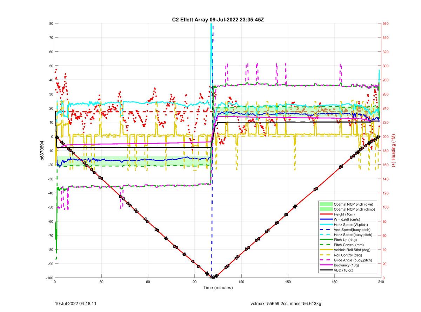Image resolution: width=421 pixels, height=312 pixels.
Task: Select legend entry "Glide Angle (buoy,pitch)"
Action: (x=353, y=260)
